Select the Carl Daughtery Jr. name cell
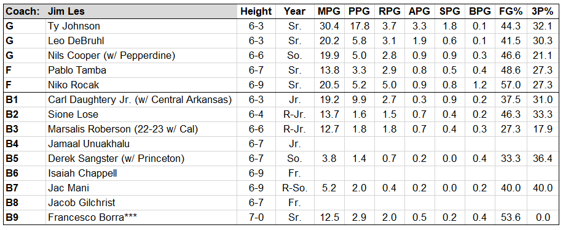This screenshot has width=563, height=230. pos(141,99)
